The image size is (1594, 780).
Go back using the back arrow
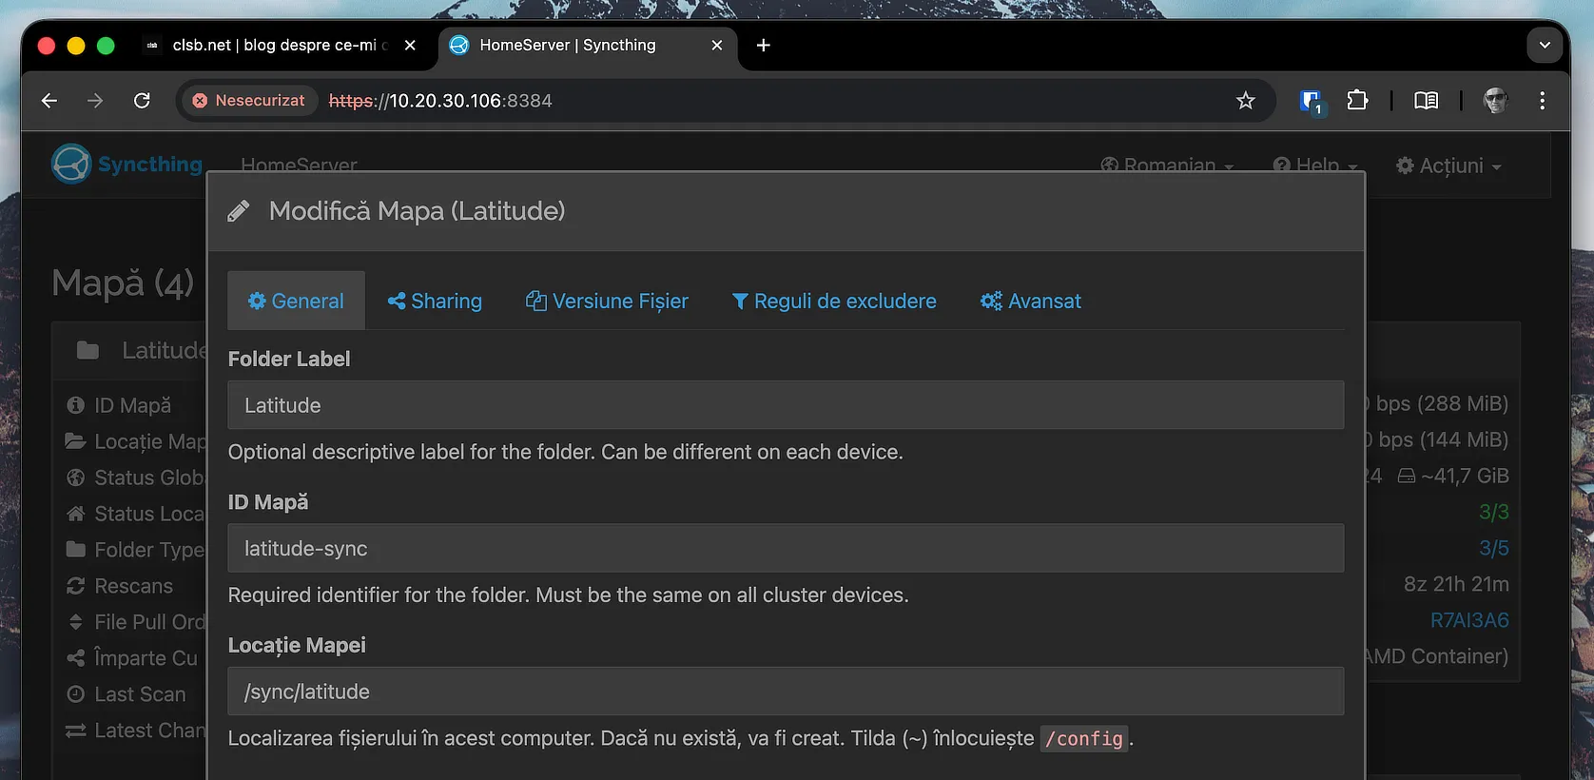point(49,101)
